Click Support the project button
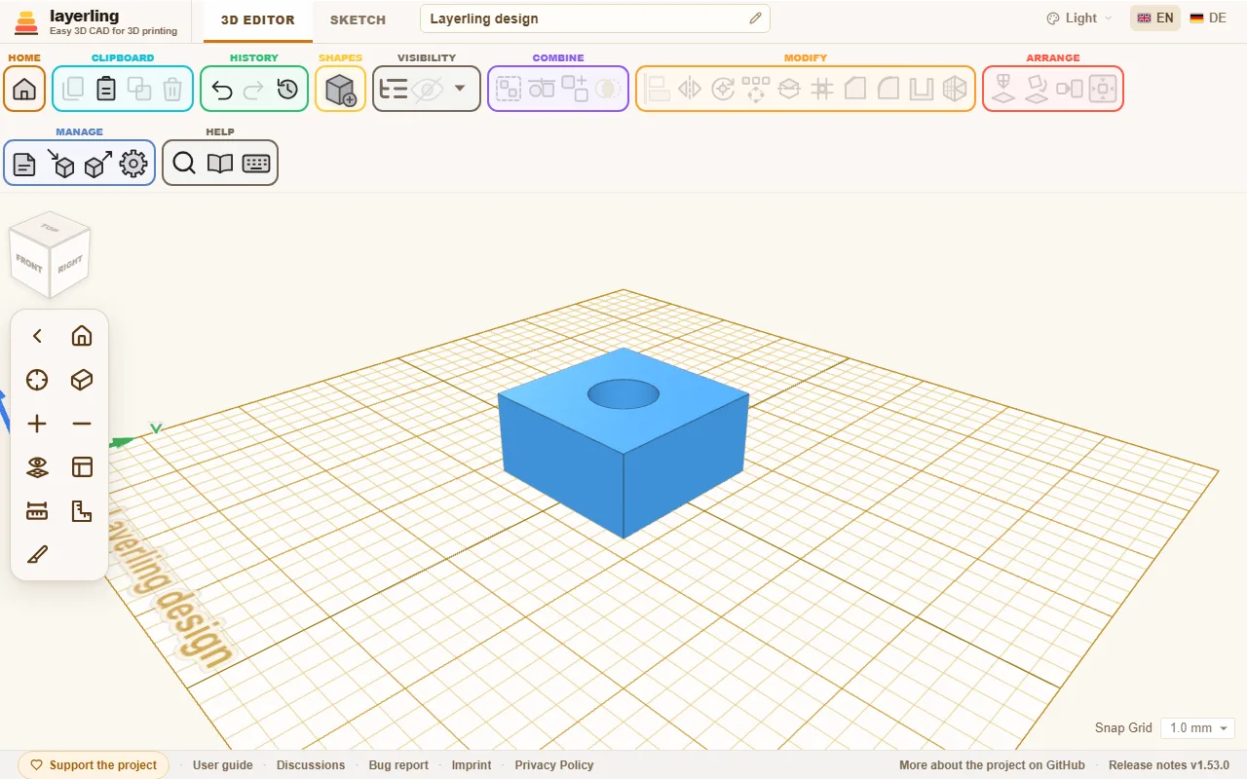The image size is (1247, 779). [94, 765]
